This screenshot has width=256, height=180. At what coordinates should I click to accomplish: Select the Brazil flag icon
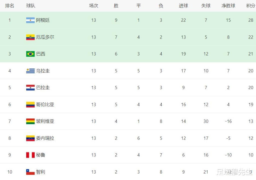click(30, 54)
